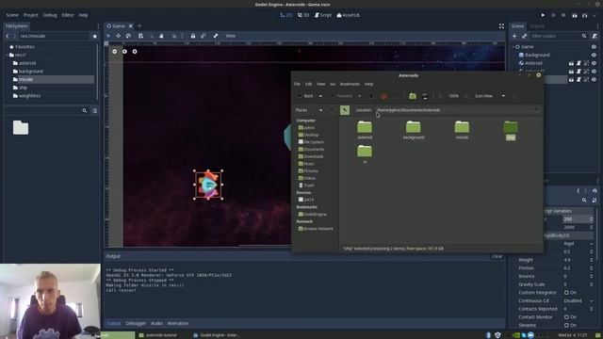Enable Custom Integrator checkbox
Image resolution: width=603 pixels, height=339 pixels.
pyautogui.click(x=566, y=293)
